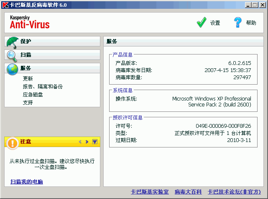The image size is (268, 199).
Task: Click the globe services icon
Action: 12,69
